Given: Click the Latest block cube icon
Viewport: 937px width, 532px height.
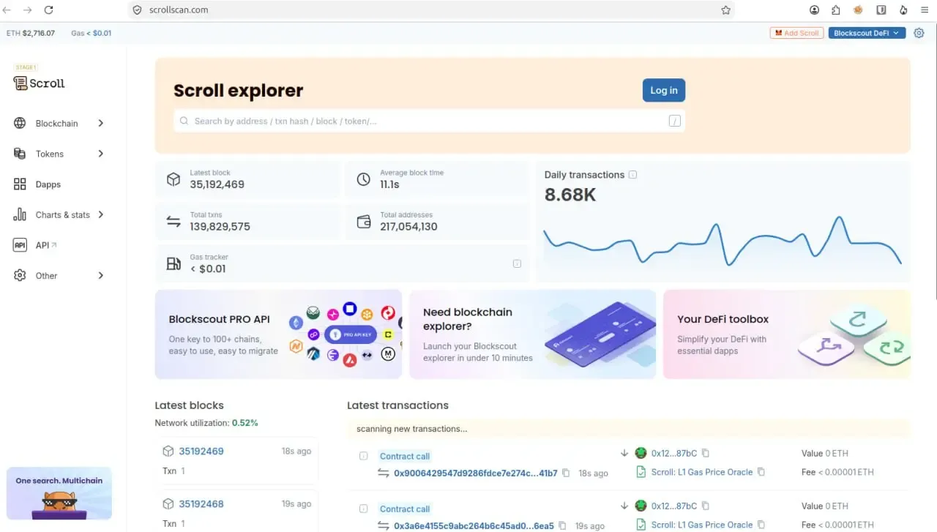Looking at the screenshot, I should pos(173,179).
